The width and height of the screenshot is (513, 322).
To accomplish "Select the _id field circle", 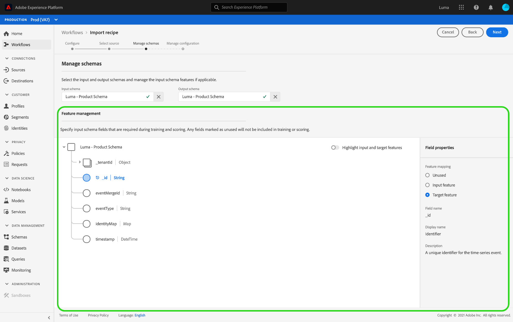I will click(x=87, y=178).
